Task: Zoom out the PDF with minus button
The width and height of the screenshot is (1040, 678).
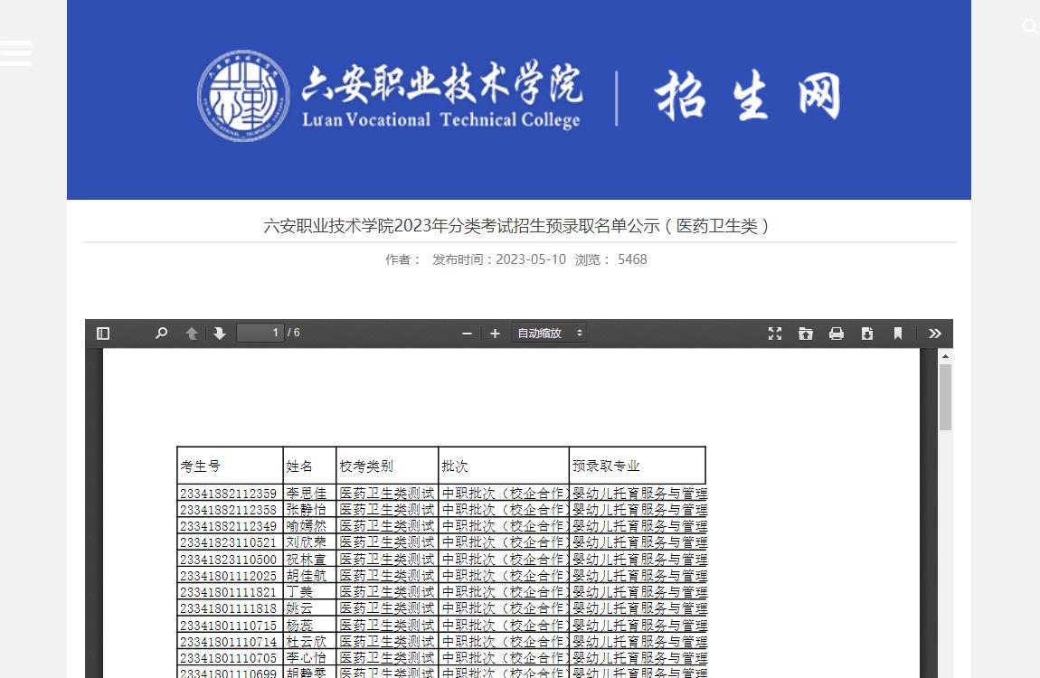Action: click(x=467, y=334)
